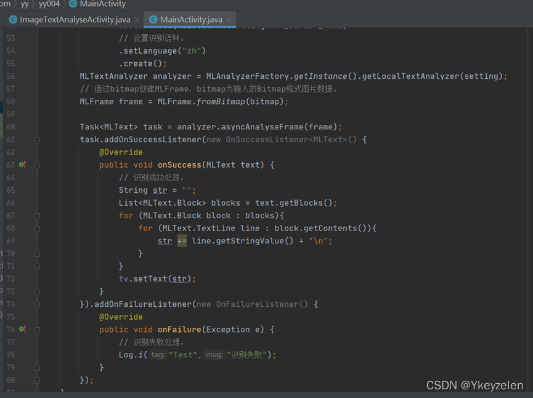Screen dimensions: 533x398
Task: Click asyncAnalyseFrame on line 60
Action: click(x=262, y=127)
